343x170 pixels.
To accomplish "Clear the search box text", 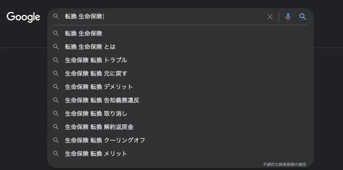I will (270, 17).
